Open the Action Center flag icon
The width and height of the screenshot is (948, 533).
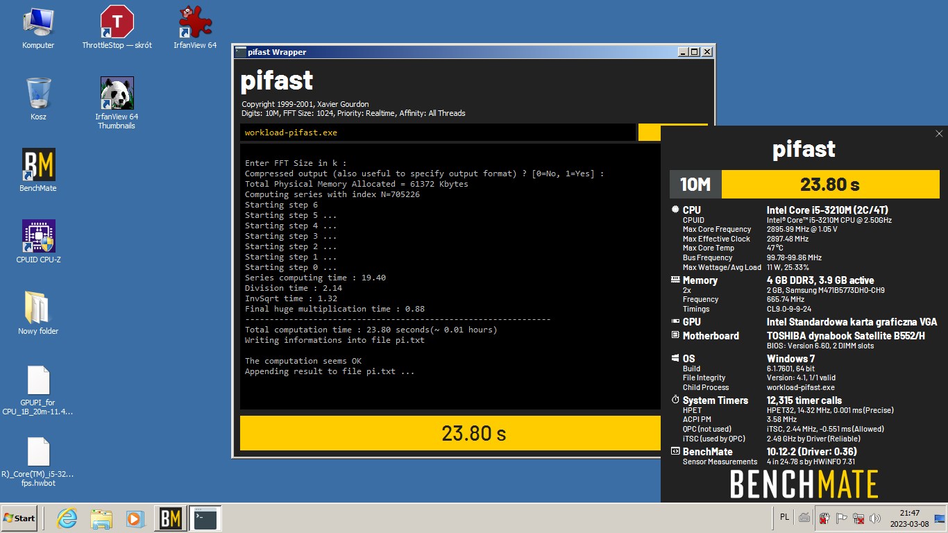click(842, 518)
